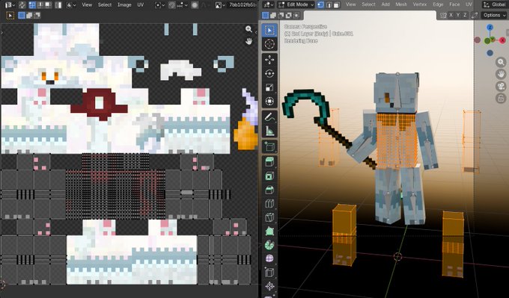This screenshot has width=509, height=298.
Task: Toggle UV sync selection button
Action: [x=22, y=5]
